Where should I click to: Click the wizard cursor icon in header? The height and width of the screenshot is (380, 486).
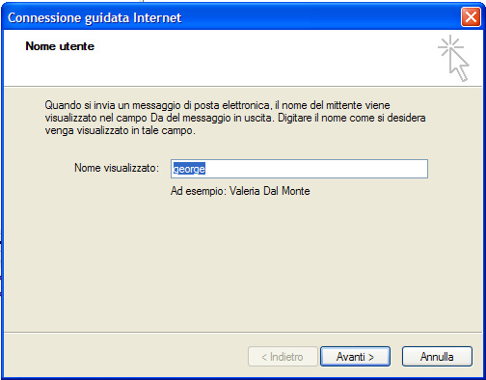point(453,58)
